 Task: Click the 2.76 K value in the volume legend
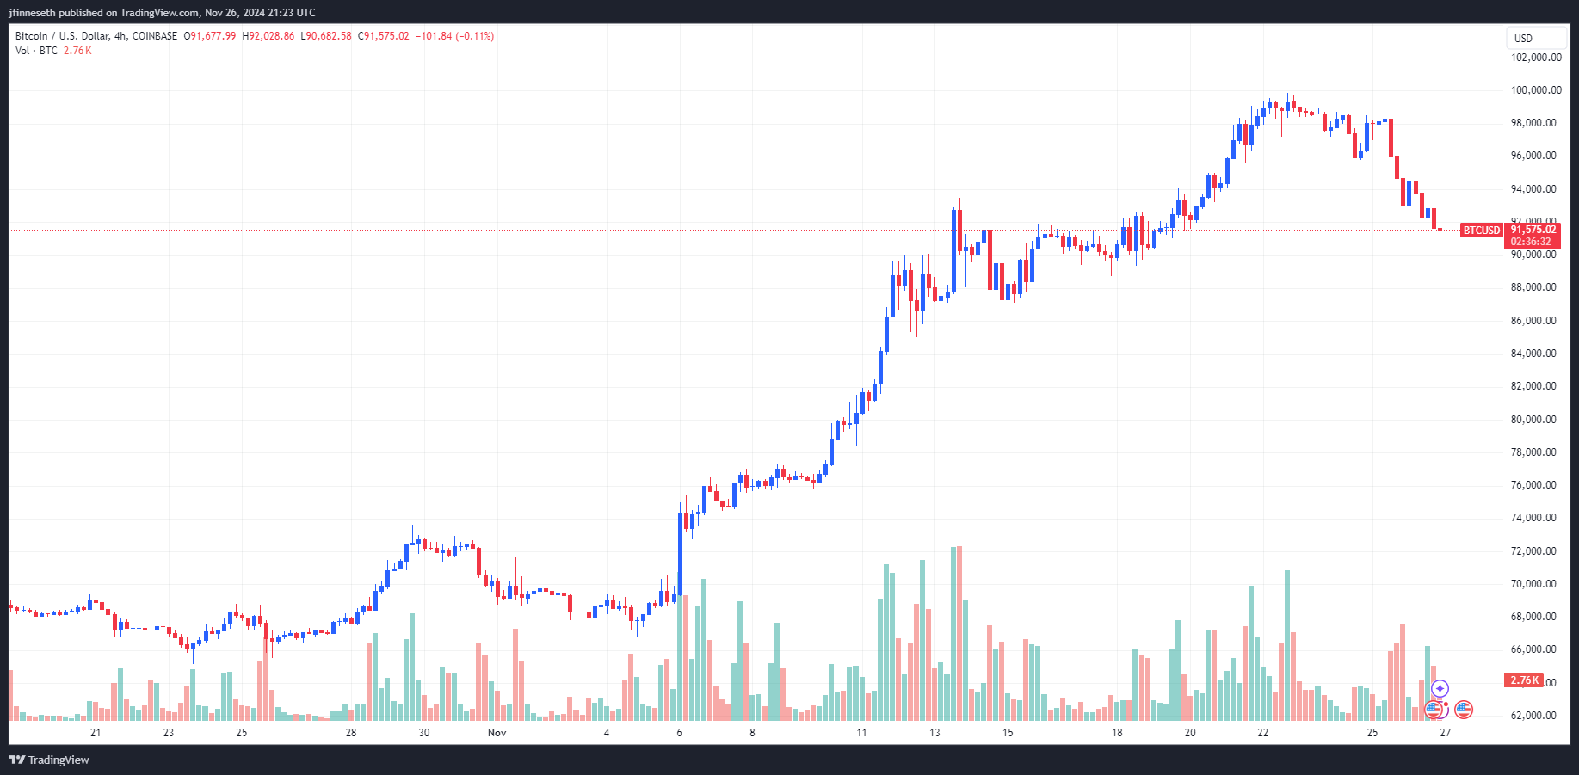click(76, 51)
